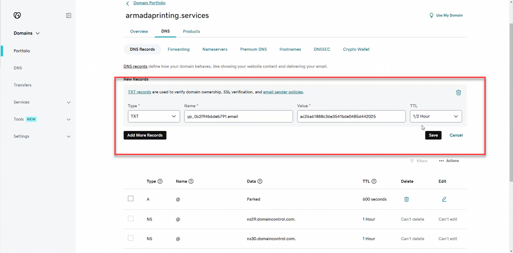Open the Type TXT dropdown
Viewport: 513px width, 253px height.
tap(154, 117)
